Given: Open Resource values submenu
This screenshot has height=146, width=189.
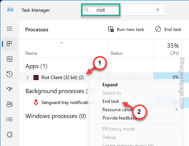Looking at the screenshot, I should (x=136, y=110).
